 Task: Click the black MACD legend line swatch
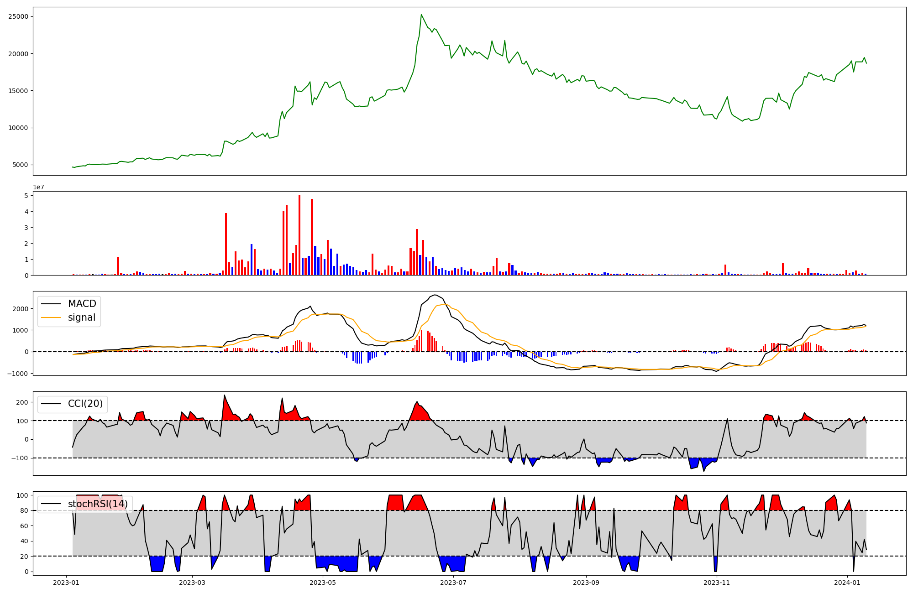51,304
